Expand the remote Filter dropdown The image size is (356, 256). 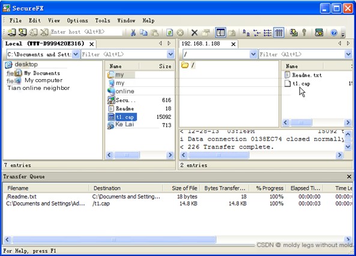tap(348, 54)
